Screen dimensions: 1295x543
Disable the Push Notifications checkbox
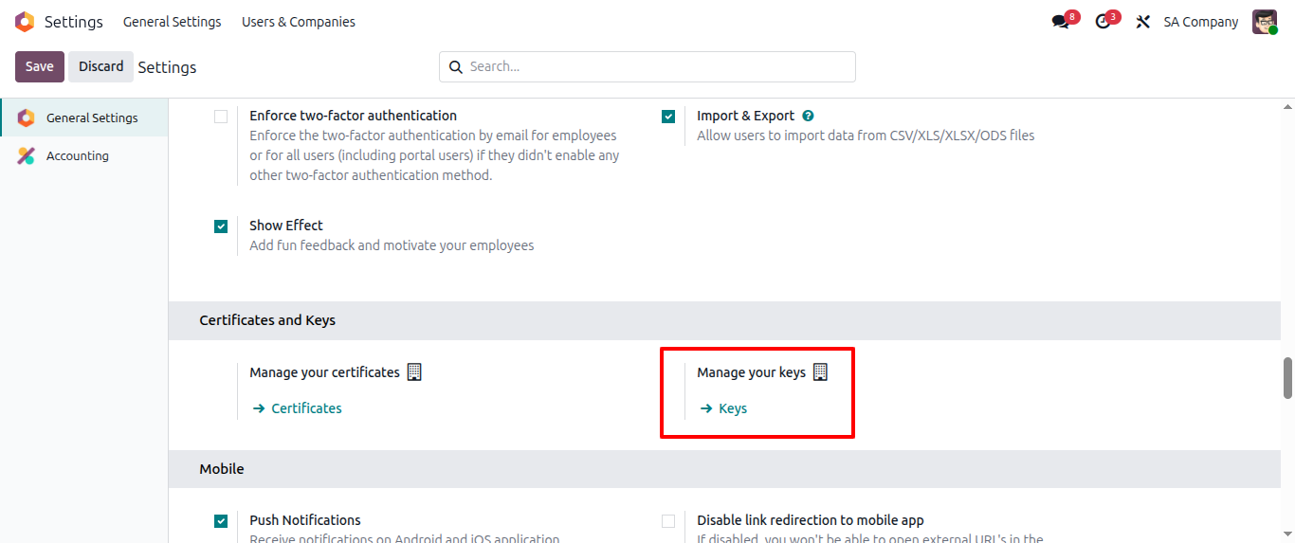tap(221, 521)
